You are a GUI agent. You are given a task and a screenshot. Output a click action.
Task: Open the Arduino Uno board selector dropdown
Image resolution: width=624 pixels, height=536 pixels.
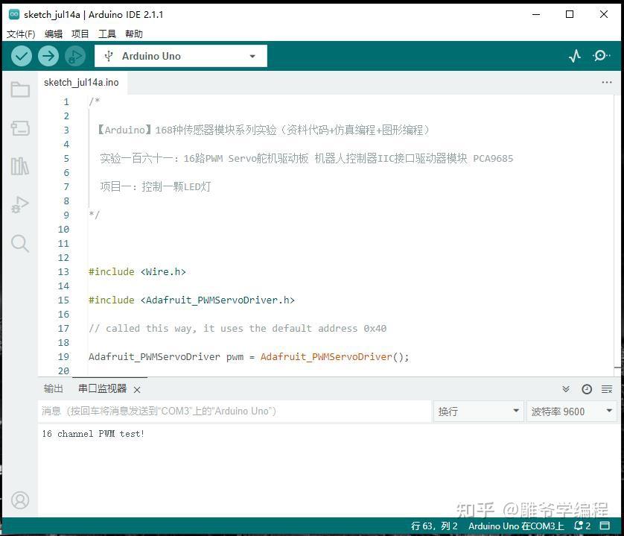(181, 56)
